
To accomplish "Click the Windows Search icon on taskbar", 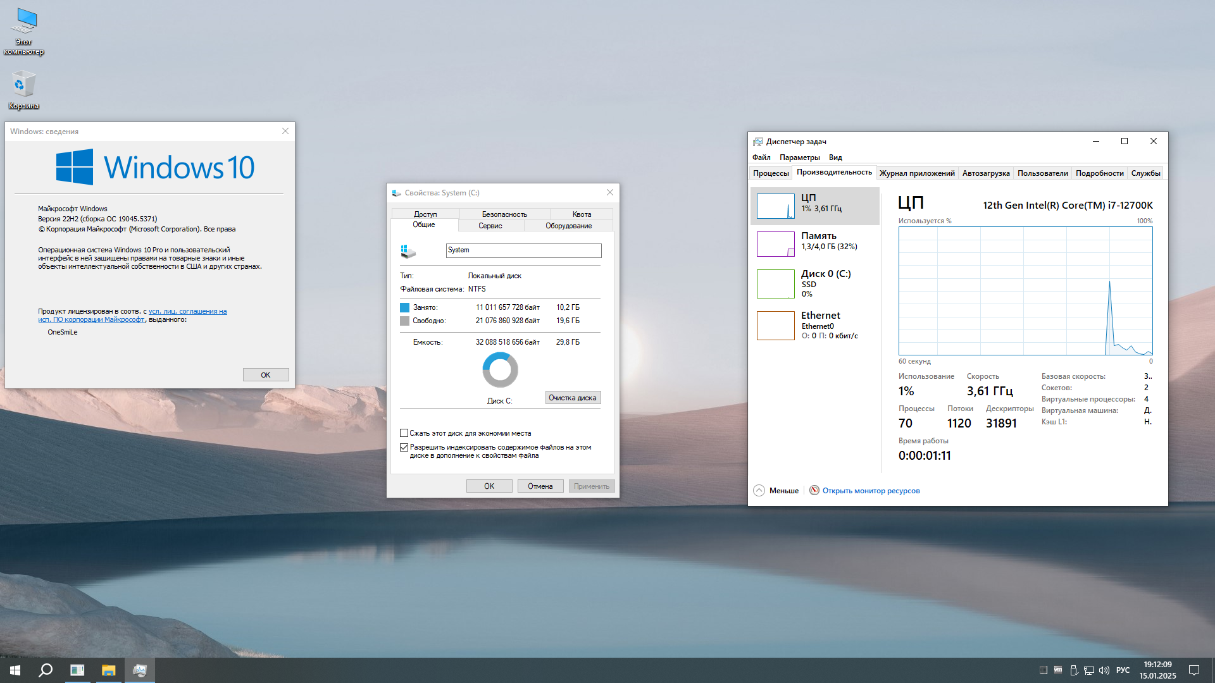I will pos(45,670).
